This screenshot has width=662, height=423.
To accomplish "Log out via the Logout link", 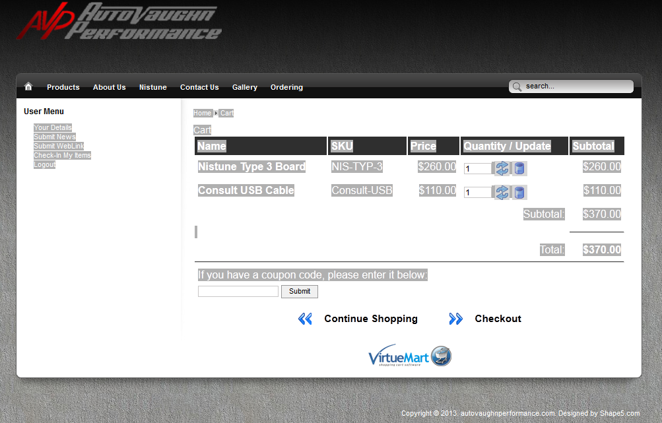I will (x=44, y=164).
